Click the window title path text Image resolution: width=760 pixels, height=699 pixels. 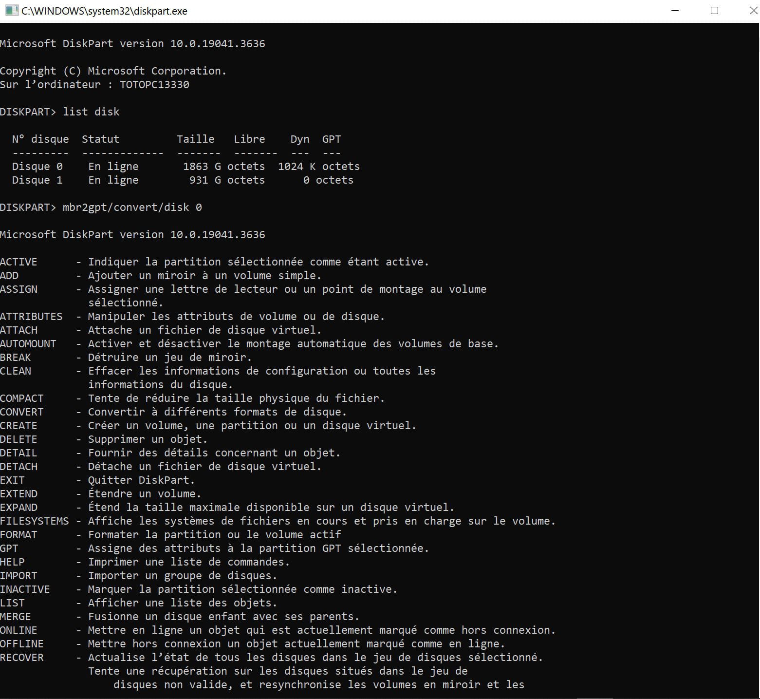pos(104,11)
